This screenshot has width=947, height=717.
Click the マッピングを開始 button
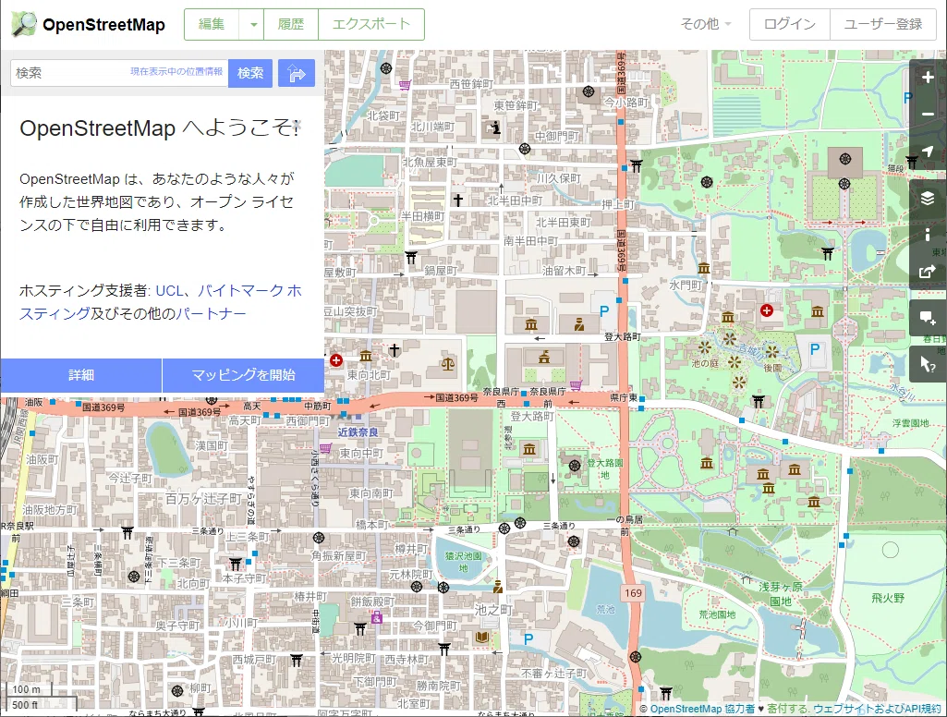tap(243, 375)
